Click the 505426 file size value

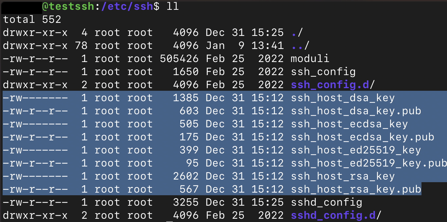179,58
